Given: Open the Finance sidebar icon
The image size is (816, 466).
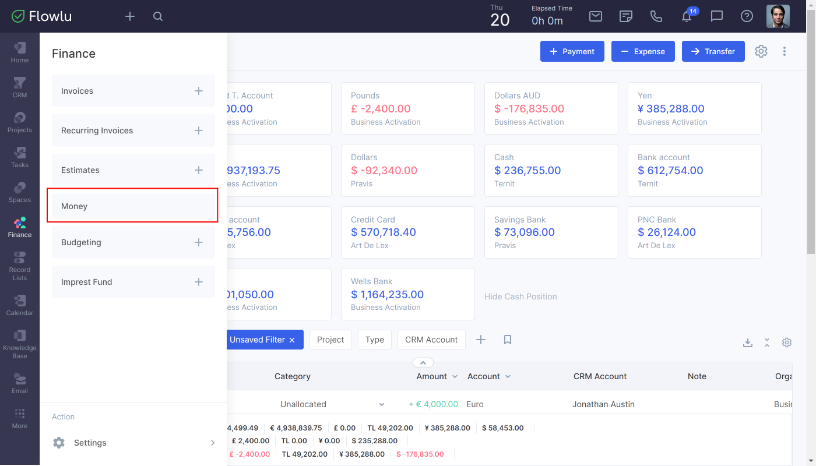Looking at the screenshot, I should coord(20,227).
